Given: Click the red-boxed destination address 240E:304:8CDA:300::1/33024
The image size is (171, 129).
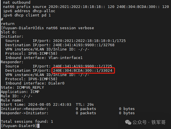Looking at the screenshot, I should click(x=83, y=71).
